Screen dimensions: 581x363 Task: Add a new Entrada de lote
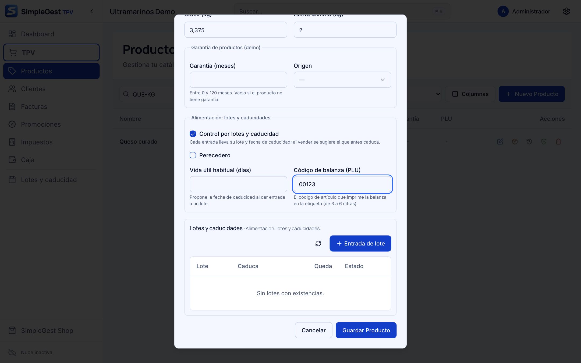point(360,244)
